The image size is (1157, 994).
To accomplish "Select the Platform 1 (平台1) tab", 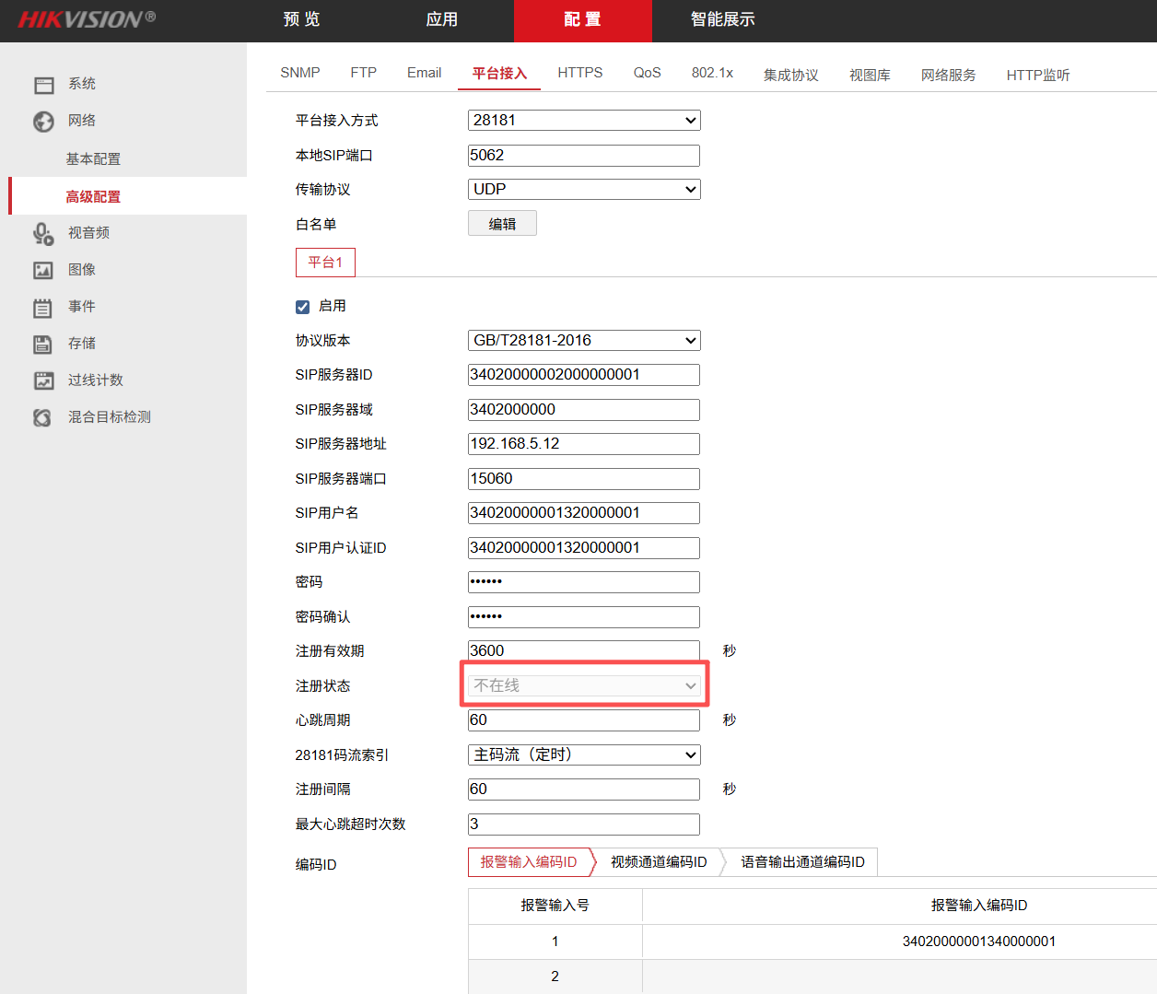I will (325, 263).
